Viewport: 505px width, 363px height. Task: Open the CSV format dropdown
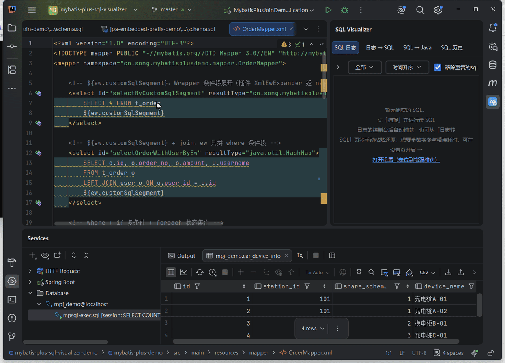[x=427, y=272]
